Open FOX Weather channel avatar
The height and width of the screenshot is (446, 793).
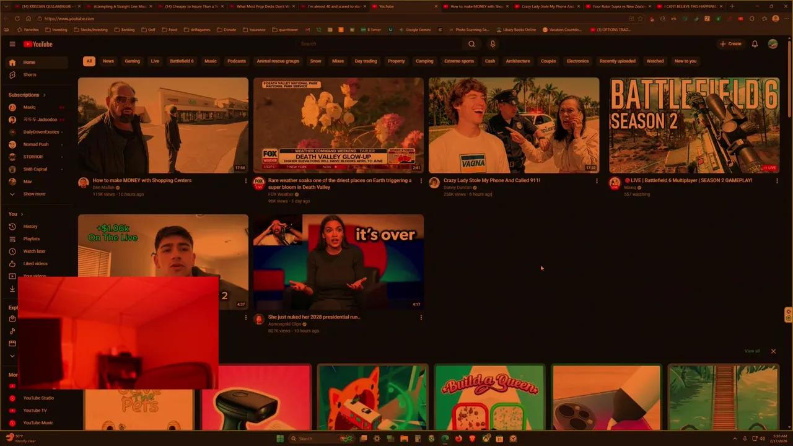(x=259, y=182)
